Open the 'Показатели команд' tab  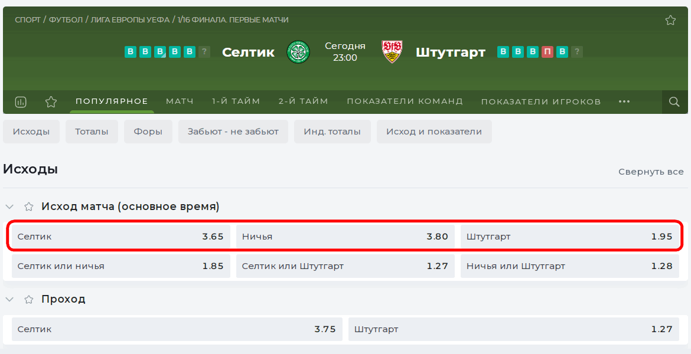coord(405,101)
